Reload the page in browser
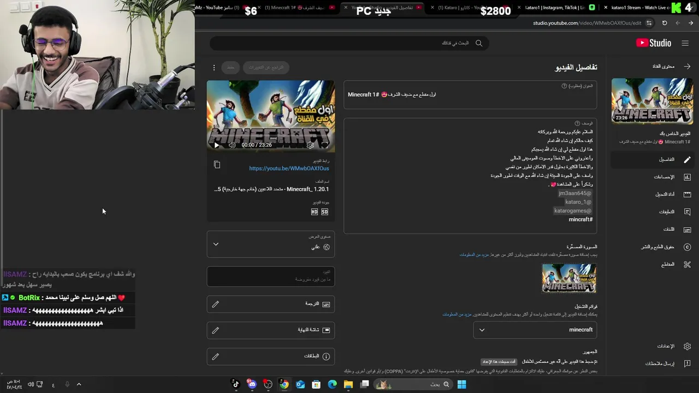Screen dimensions: 699x393 [665, 23]
